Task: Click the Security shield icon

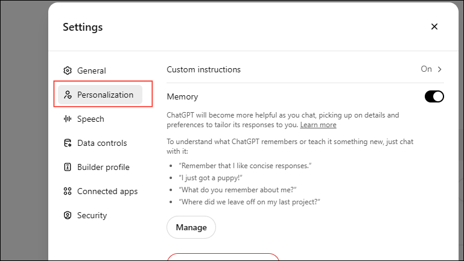Action: click(x=68, y=215)
